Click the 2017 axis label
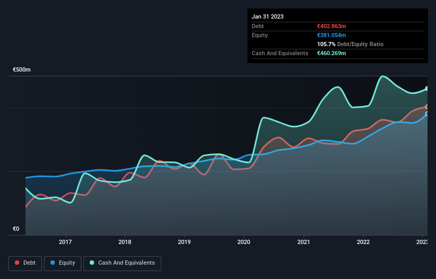 click(65, 242)
